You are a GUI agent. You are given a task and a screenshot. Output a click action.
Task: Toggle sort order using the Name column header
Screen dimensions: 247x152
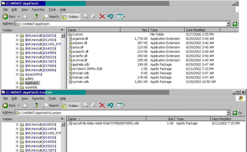pyautogui.click(x=73, y=30)
